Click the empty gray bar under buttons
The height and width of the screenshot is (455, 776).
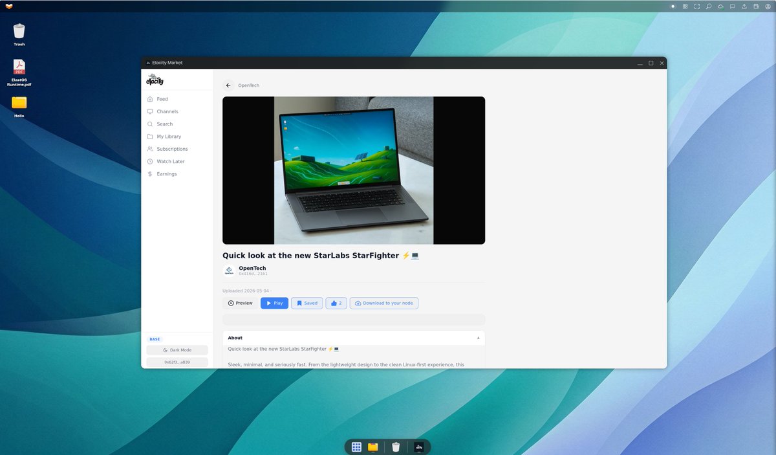coord(354,320)
